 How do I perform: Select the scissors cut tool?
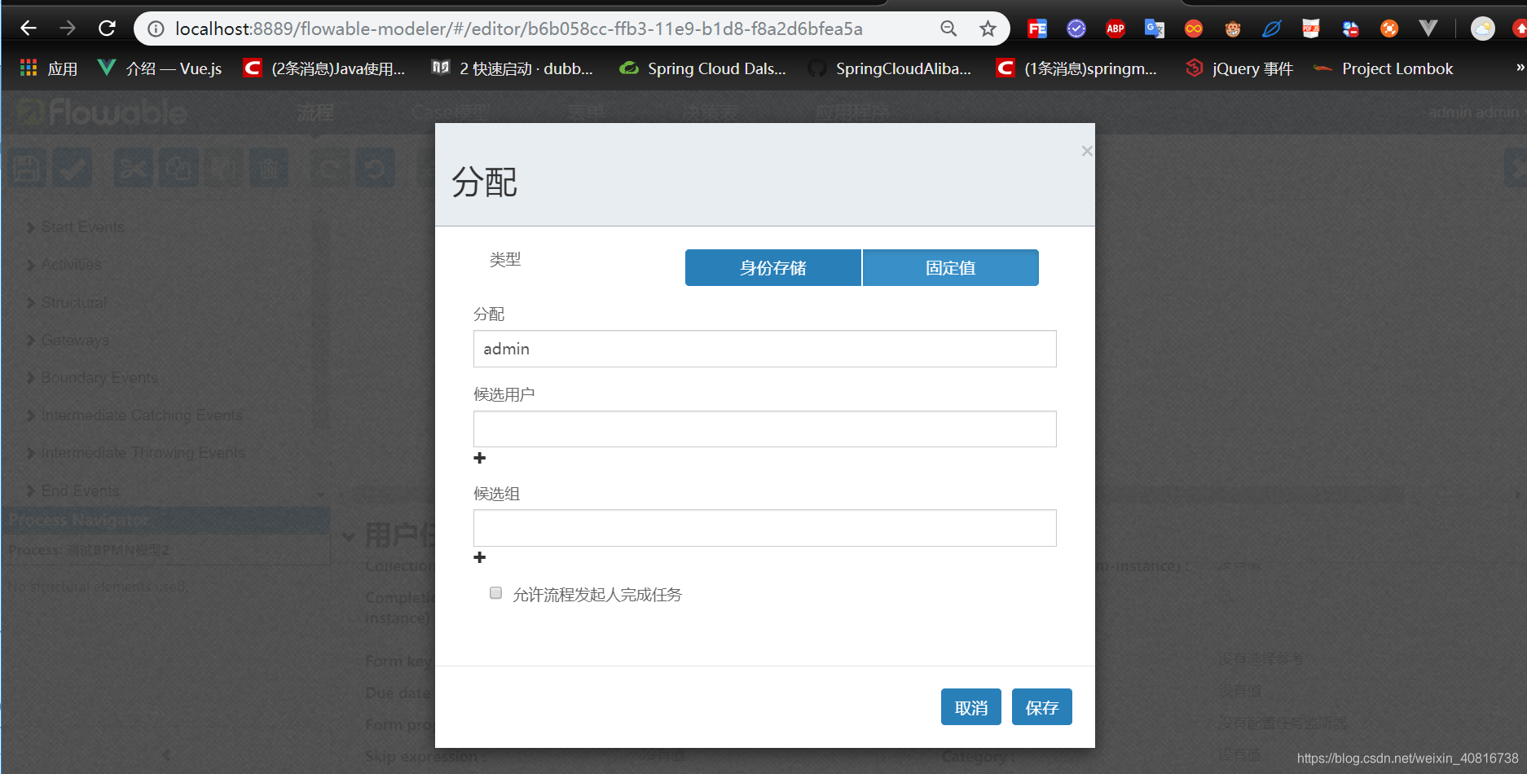tap(133, 167)
